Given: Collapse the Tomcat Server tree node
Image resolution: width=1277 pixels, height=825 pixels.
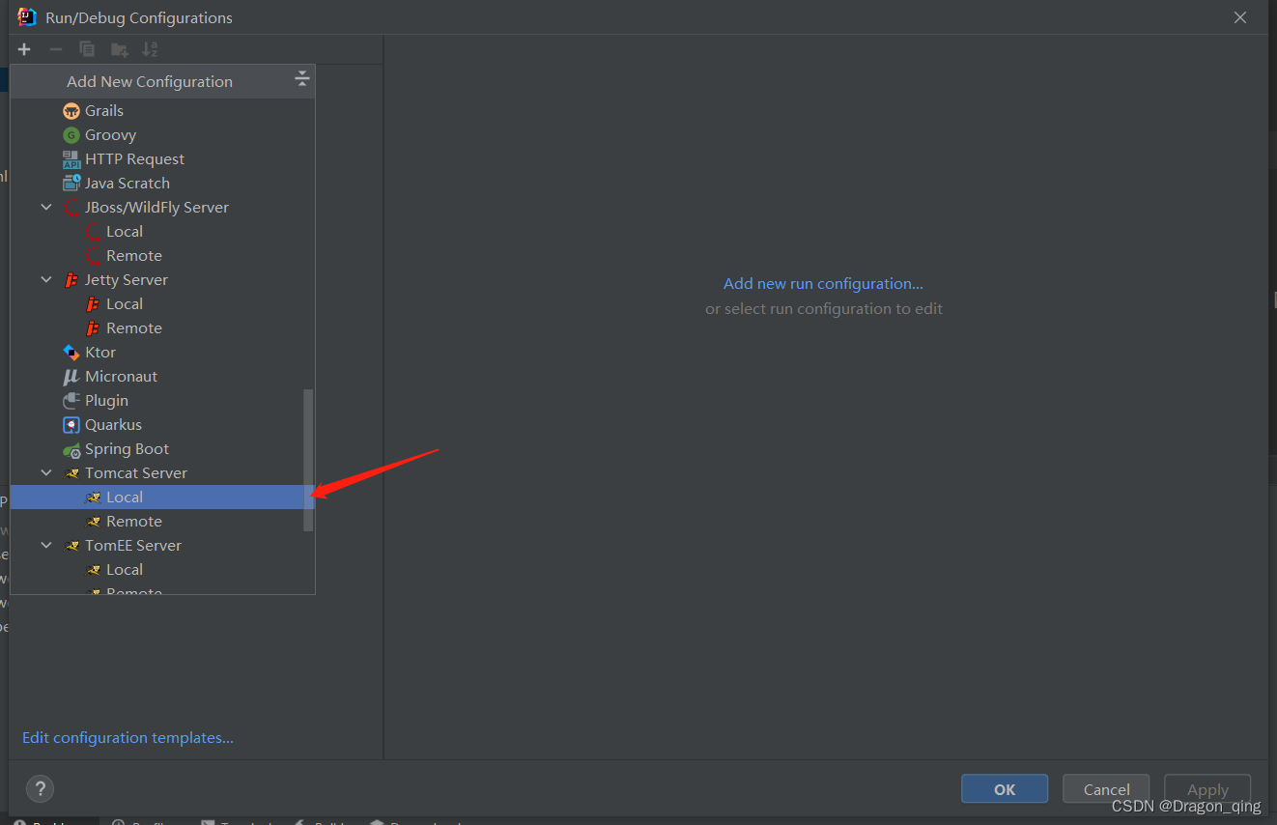Looking at the screenshot, I should tap(46, 473).
